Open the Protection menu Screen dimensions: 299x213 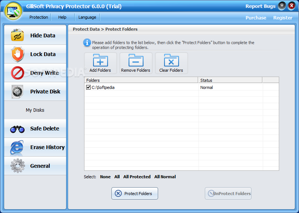coord(39,17)
